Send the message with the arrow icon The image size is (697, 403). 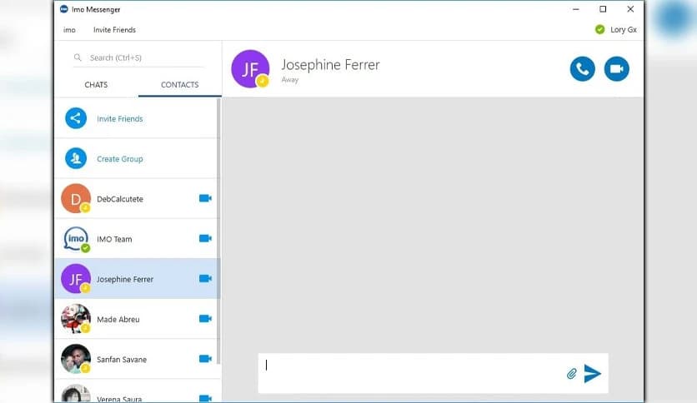[x=592, y=374]
